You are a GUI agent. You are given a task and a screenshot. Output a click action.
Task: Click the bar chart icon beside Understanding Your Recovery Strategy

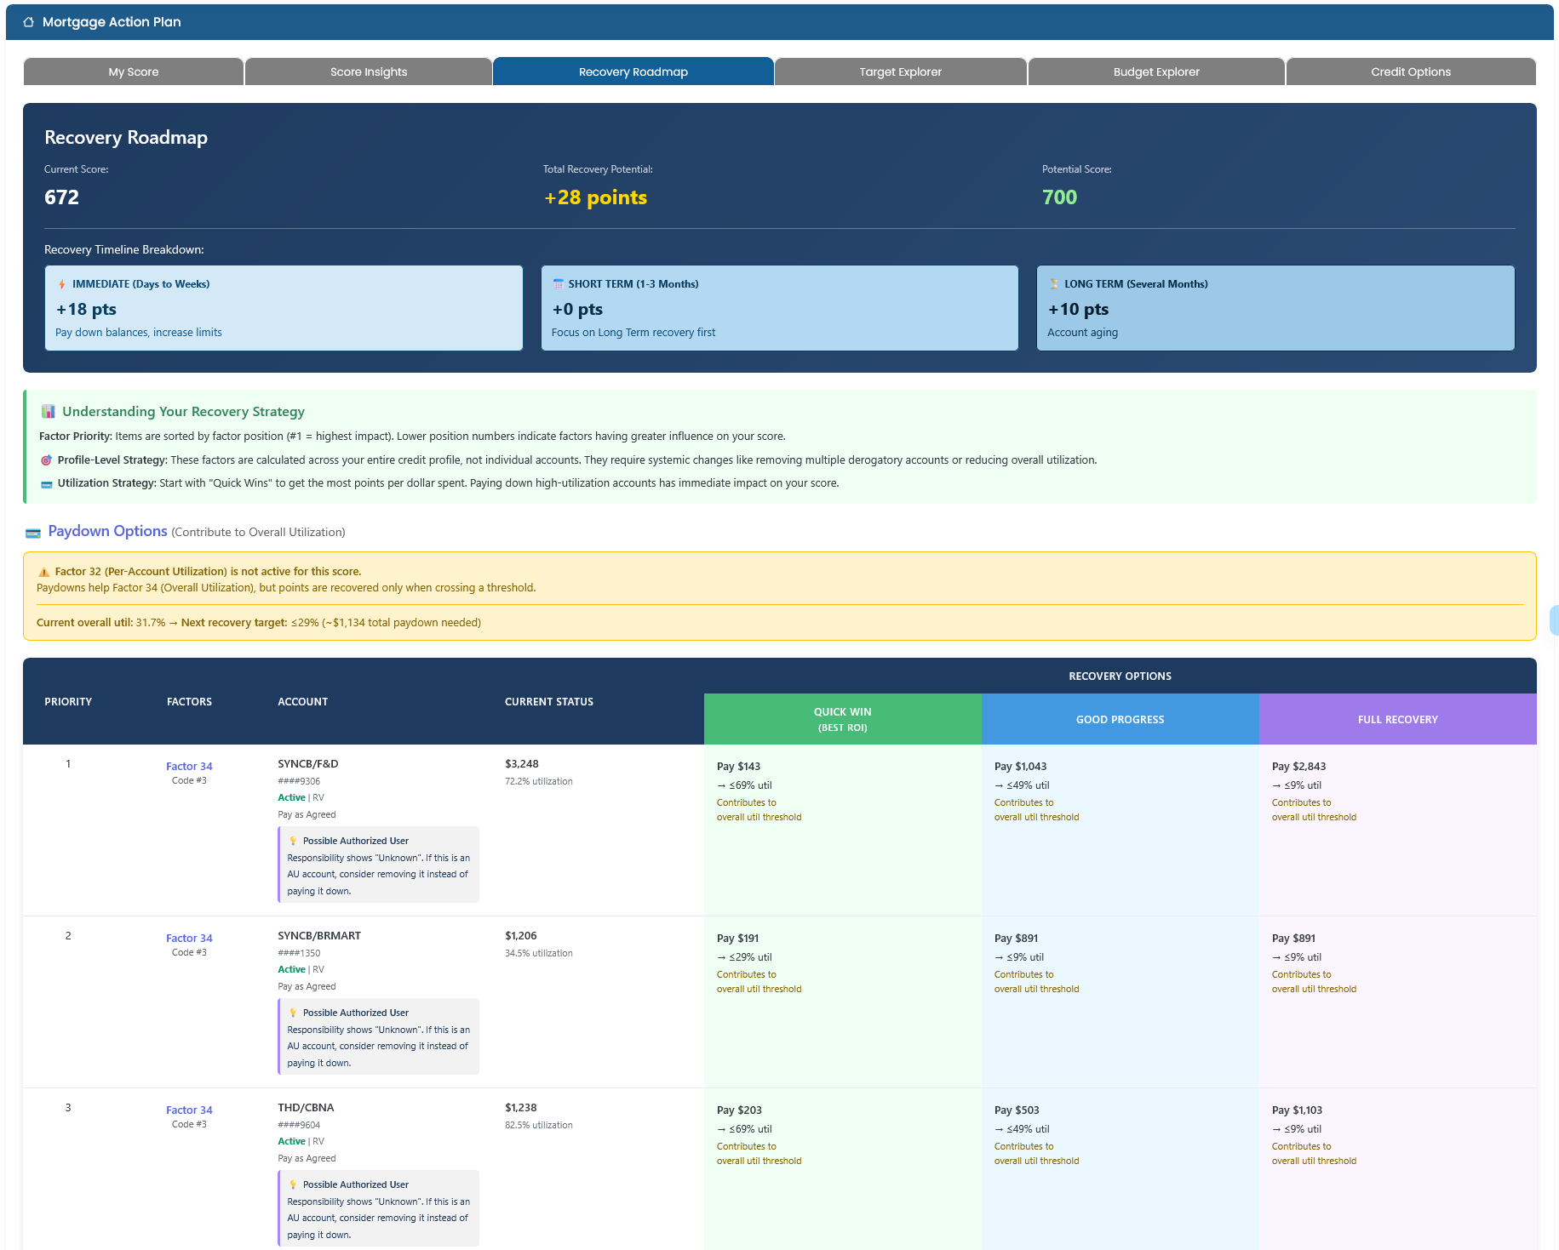(x=49, y=412)
